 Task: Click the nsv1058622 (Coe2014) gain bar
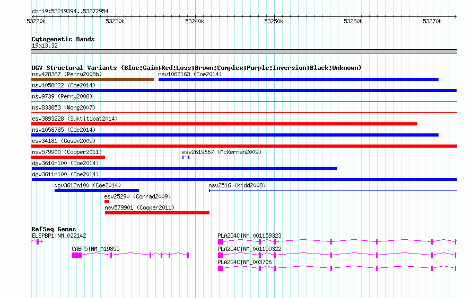click(244, 91)
